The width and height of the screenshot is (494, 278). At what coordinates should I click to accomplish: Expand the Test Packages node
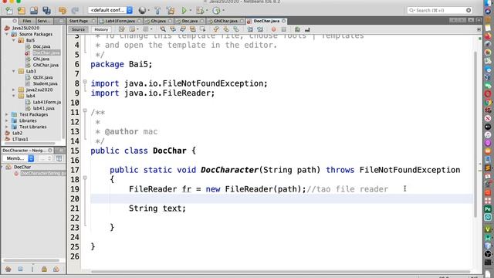click(x=7, y=114)
